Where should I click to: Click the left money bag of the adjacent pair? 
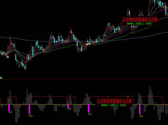tap(87, 44)
